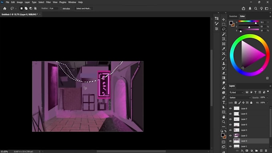
Task: Hide Layer 3 with its eye icon
Action: pyautogui.click(x=230, y=136)
